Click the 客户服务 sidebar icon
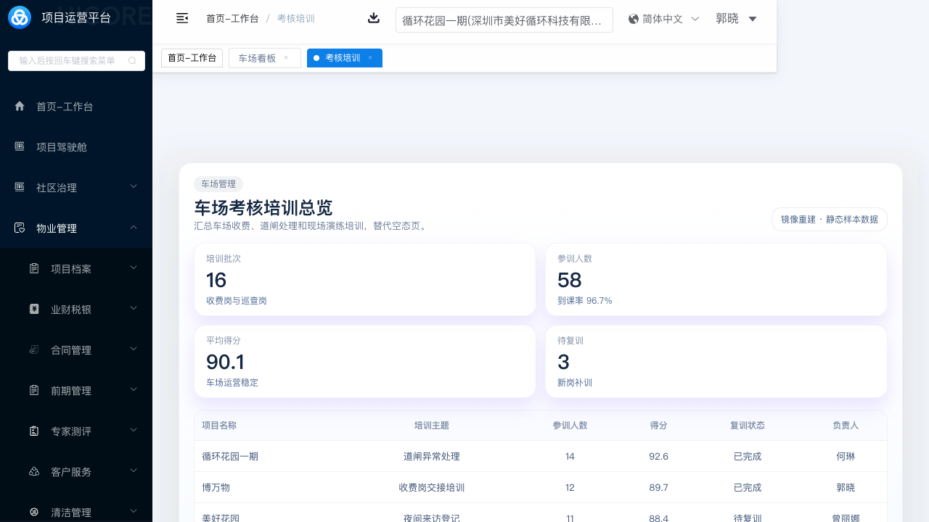929x522 pixels. pyautogui.click(x=34, y=471)
